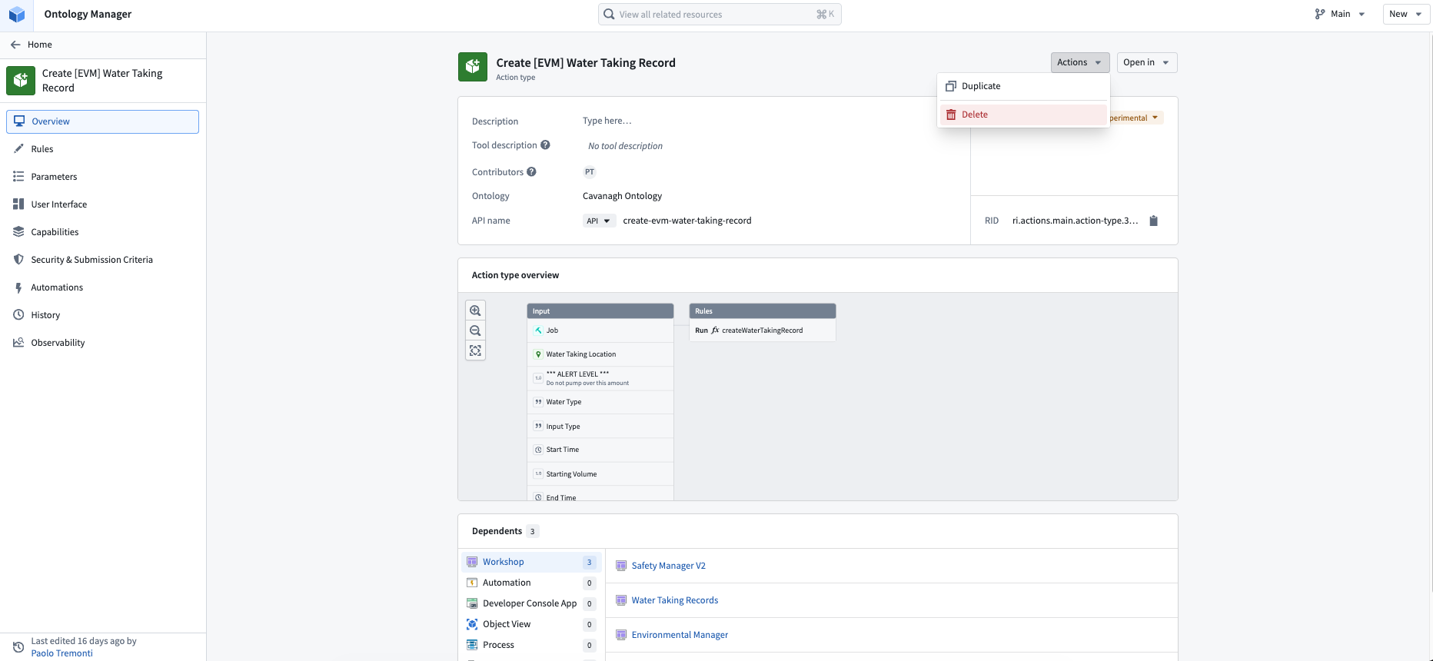Click the Contributors help icon
Viewport: 1433px width, 661px height.
[531, 172]
